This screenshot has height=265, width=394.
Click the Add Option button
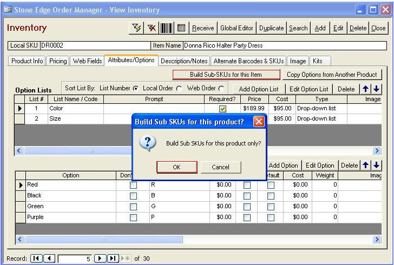pyautogui.click(x=283, y=165)
